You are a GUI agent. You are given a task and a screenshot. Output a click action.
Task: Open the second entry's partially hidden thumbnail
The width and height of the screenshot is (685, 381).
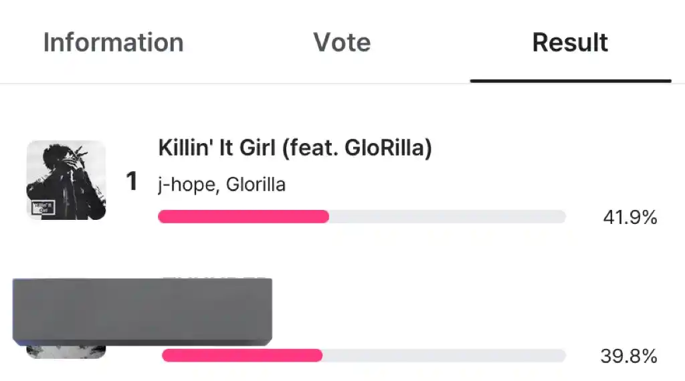coord(66,352)
